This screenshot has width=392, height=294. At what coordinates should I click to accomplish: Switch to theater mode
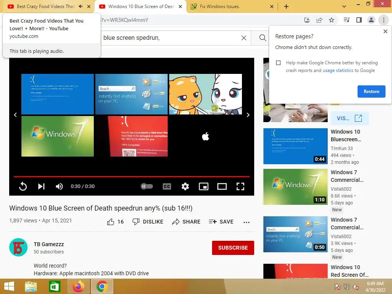click(222, 186)
